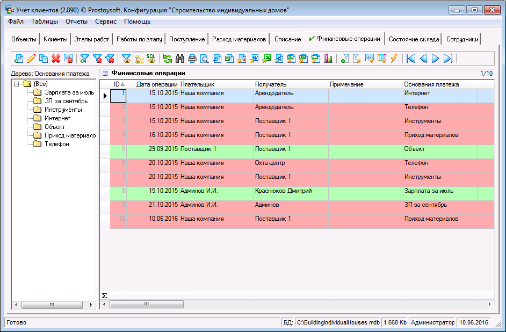Image resolution: width=506 pixels, height=332 pixels.
Task: Open search with the binoculars icon
Action: tap(180, 59)
